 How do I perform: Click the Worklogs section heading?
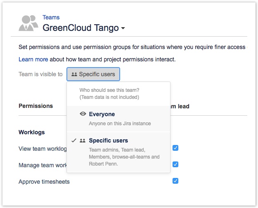pos(32,132)
